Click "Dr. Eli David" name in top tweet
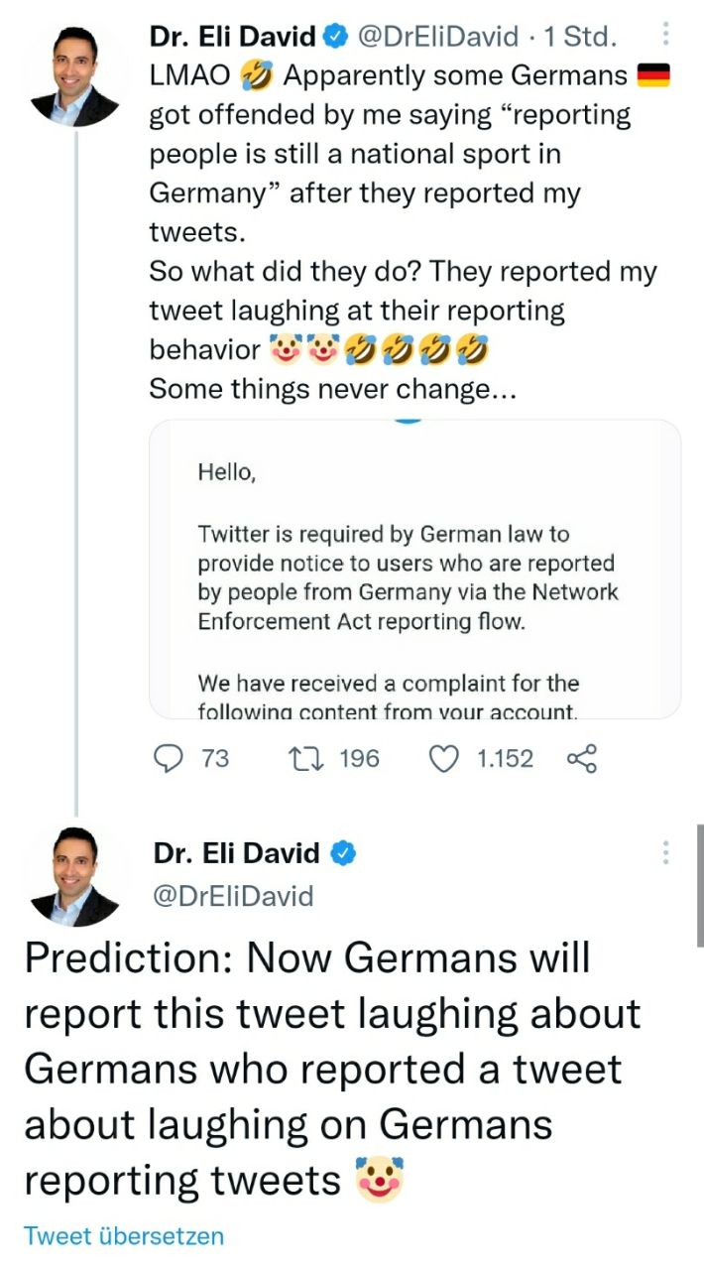 pos(232,38)
